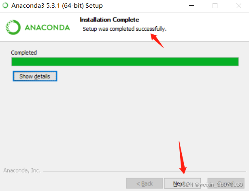The width and height of the screenshot is (249, 191).
Task: Click the greyed-out Cancel button
Action: click(226, 183)
